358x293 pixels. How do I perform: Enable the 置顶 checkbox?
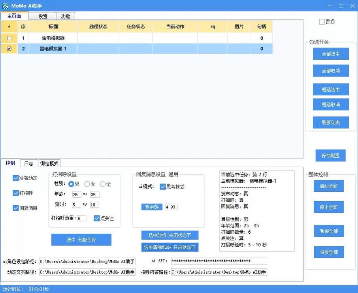(x=322, y=22)
